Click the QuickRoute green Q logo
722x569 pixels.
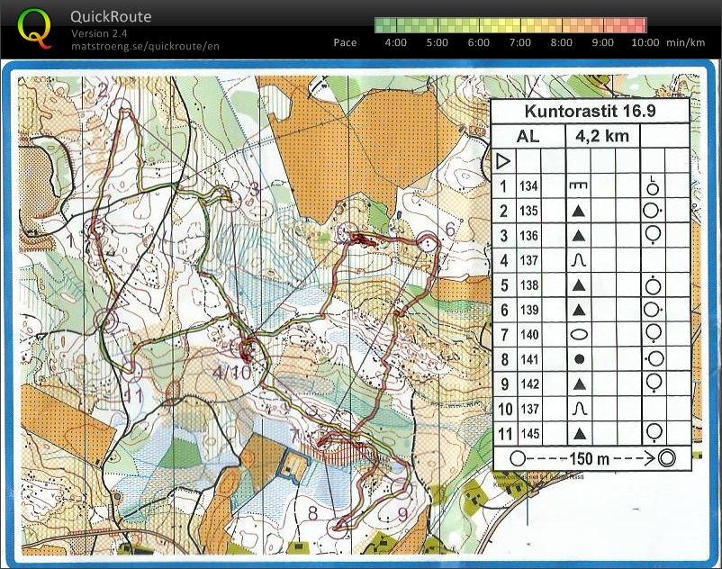tap(34, 27)
